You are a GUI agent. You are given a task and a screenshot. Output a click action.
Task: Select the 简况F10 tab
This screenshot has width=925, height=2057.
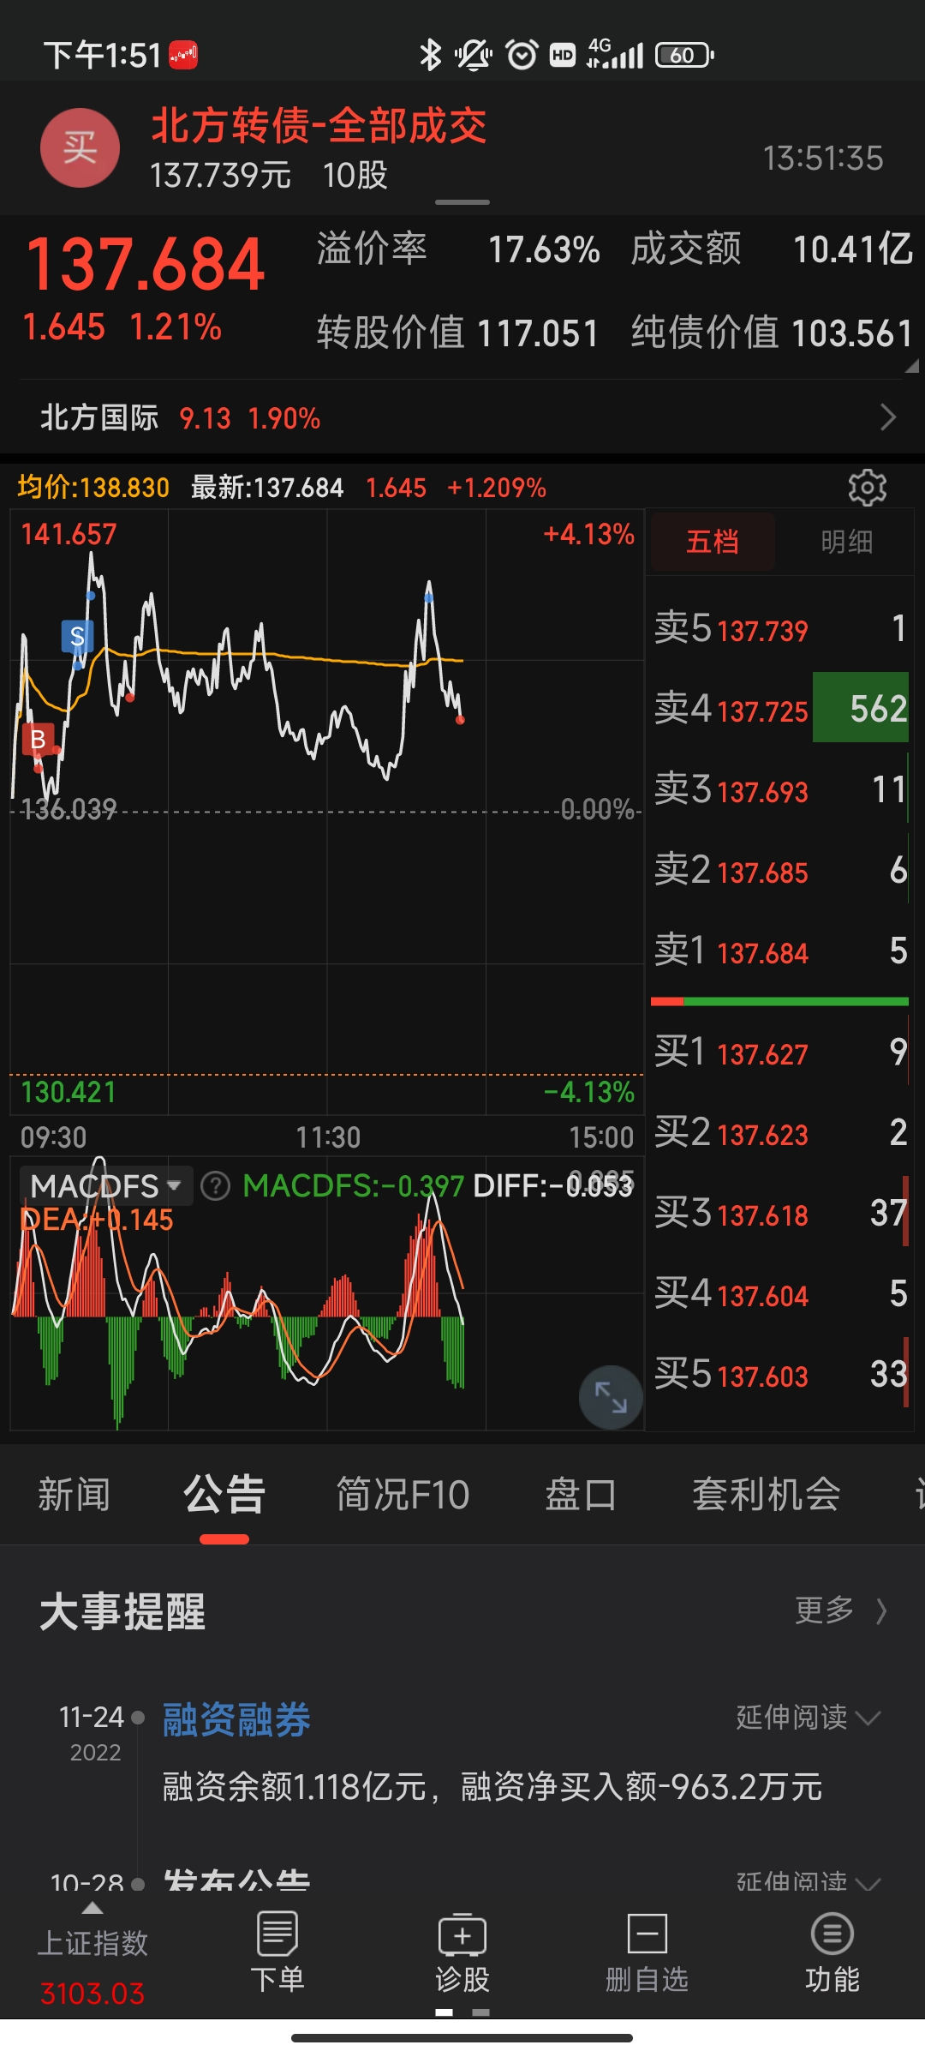coord(403,1495)
